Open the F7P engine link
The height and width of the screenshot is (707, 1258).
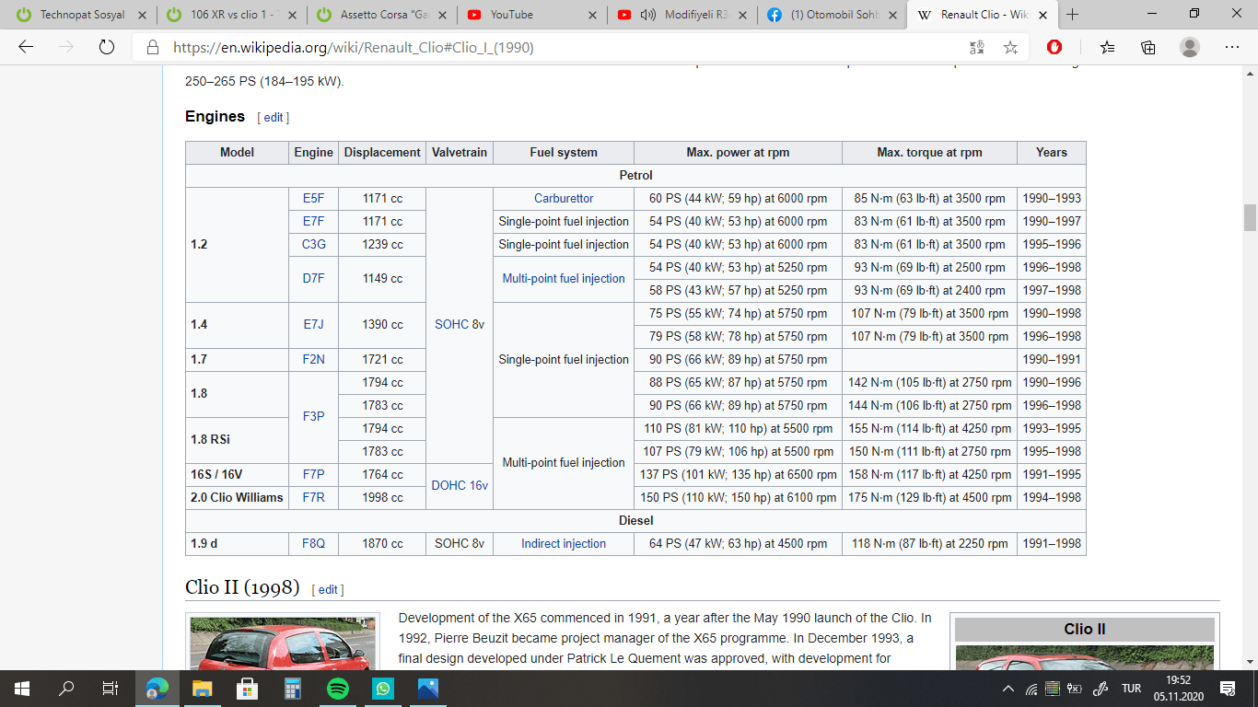313,475
